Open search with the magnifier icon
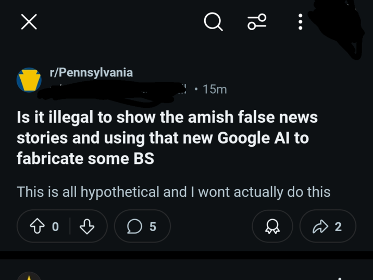The image size is (373, 280). click(x=213, y=22)
